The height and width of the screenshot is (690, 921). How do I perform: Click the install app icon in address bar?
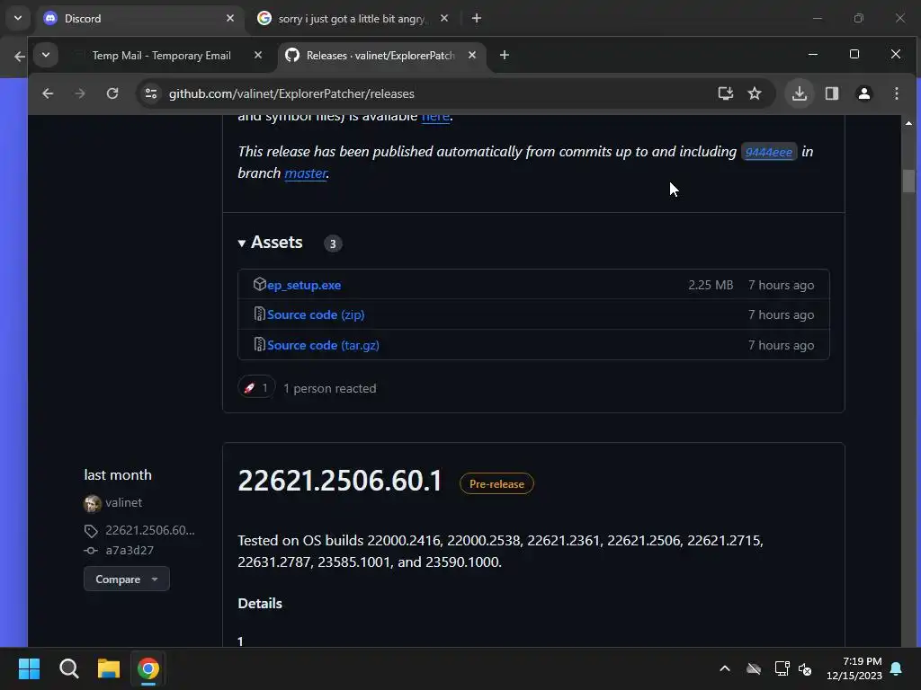point(726,93)
